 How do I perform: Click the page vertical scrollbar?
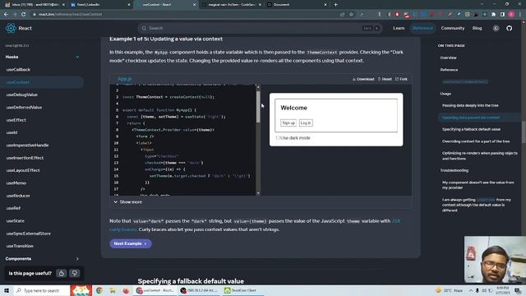[x=524, y=132]
